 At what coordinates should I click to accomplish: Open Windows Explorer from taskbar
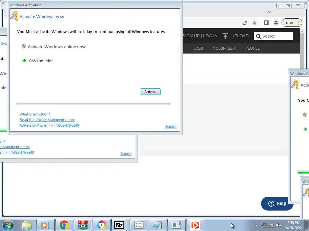[27, 225]
